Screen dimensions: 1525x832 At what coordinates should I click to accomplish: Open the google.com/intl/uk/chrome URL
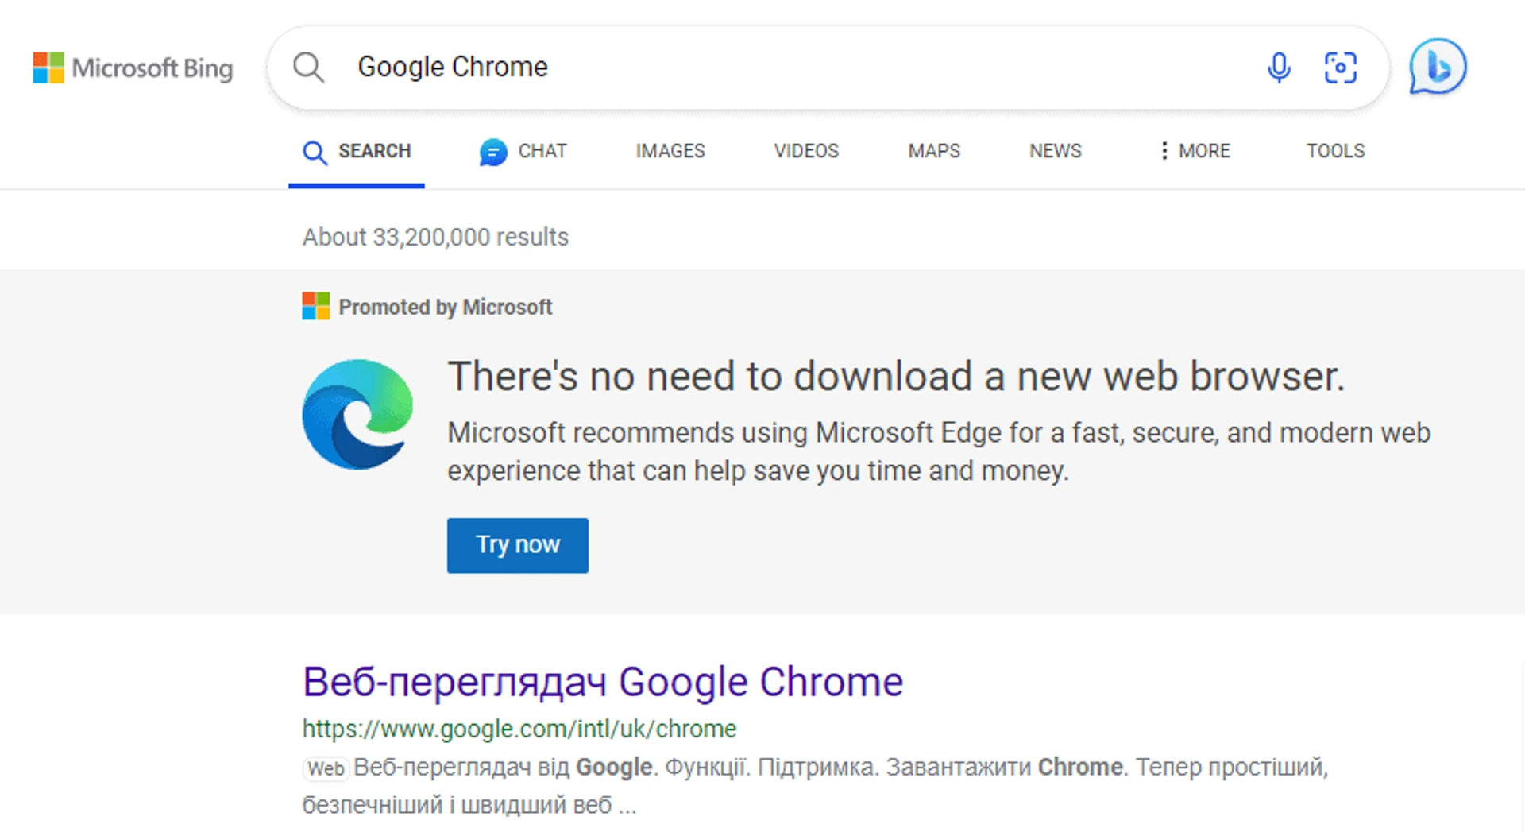[519, 729]
